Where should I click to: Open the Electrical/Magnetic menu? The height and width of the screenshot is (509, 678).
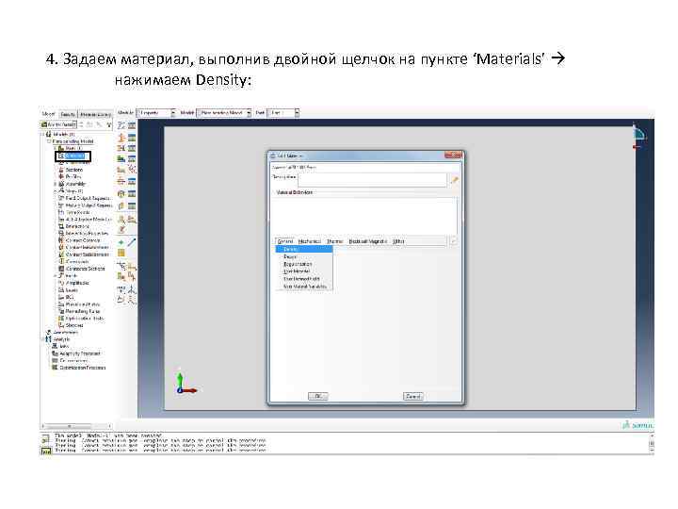[367, 241]
